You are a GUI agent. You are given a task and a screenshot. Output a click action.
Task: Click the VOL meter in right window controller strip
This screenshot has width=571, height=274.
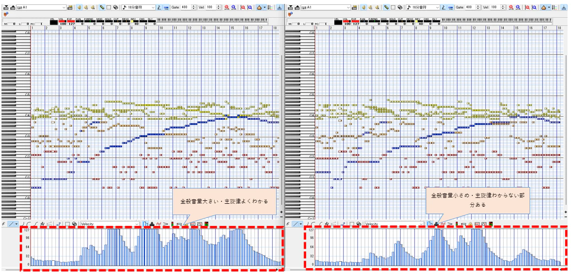pyautogui.click(x=347, y=22)
